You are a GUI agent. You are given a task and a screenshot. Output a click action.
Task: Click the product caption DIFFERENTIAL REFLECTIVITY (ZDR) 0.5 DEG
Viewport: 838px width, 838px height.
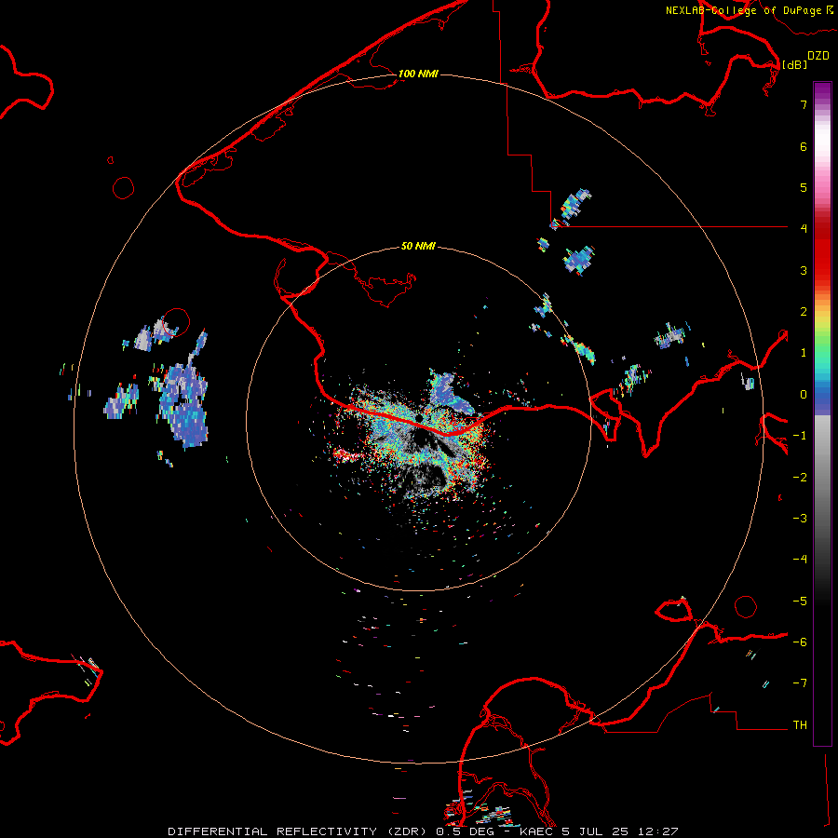click(331, 831)
